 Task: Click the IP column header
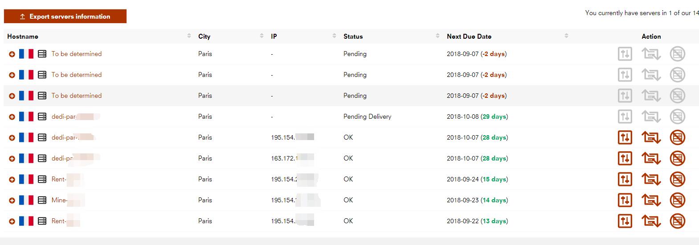274,36
